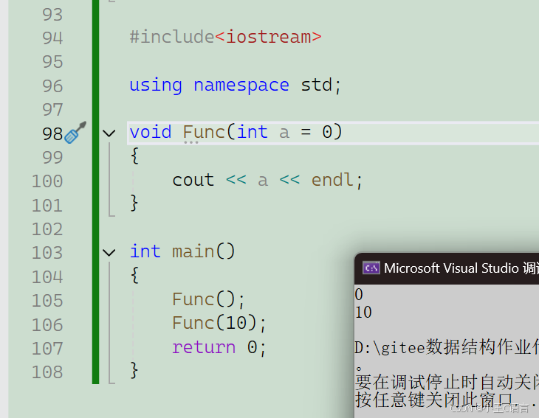Click line number 94 in the margin
This screenshot has width=539, height=418.
(52, 38)
